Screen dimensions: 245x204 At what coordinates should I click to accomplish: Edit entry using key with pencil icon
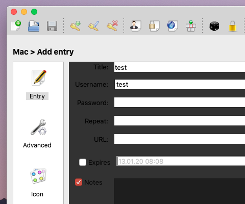93,26
